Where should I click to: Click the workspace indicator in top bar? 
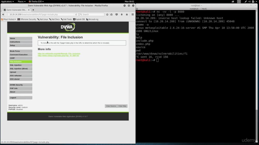tap(239, 2)
